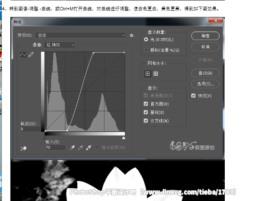Toggle the 交叉线(N) checkbox

tap(146, 121)
